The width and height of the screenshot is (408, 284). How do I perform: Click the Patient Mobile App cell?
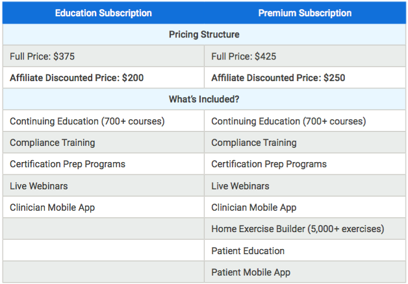(x=305, y=272)
